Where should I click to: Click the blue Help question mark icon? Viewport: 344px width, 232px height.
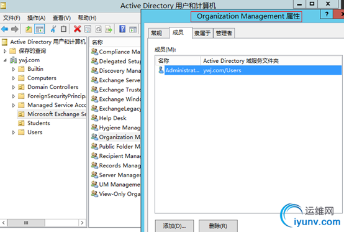tap(122, 29)
